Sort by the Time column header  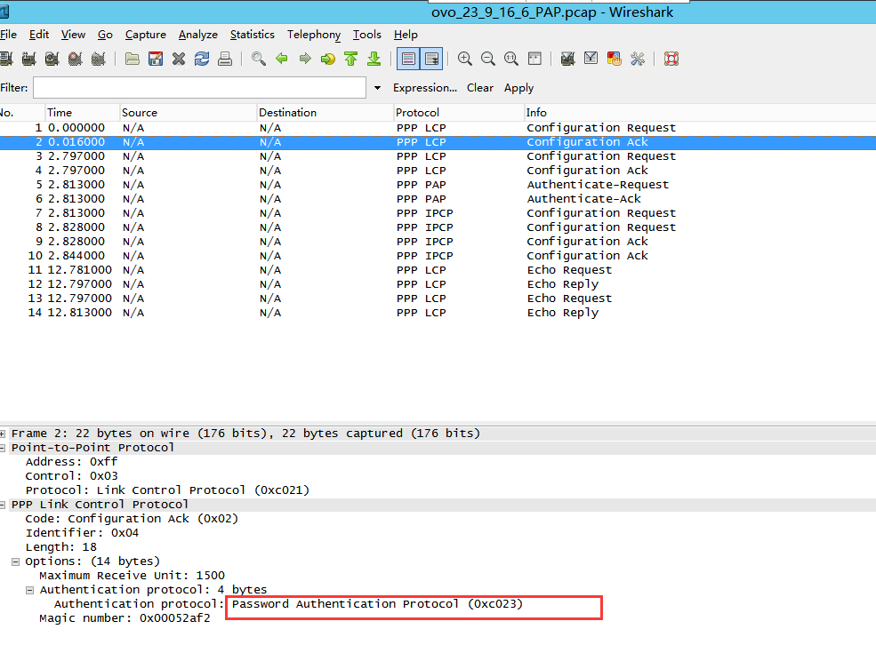(82, 112)
